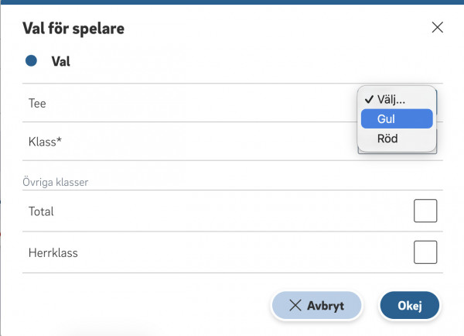Click the blue dot beside Val
The image size is (464, 336).
pos(31,60)
